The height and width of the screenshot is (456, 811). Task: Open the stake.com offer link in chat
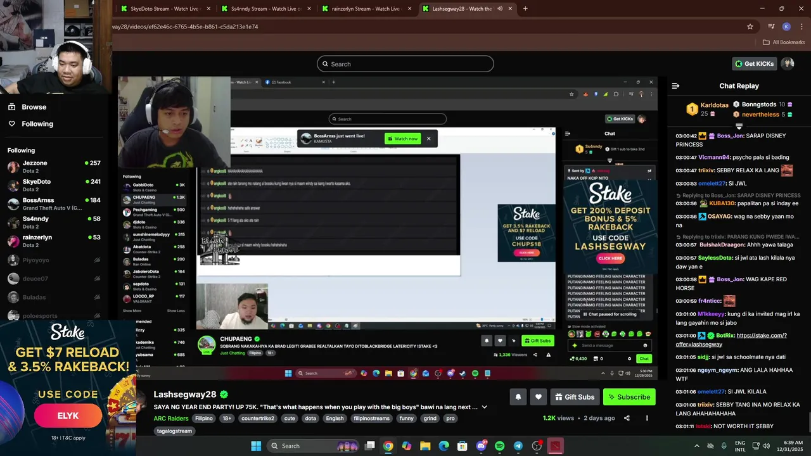[x=731, y=340]
